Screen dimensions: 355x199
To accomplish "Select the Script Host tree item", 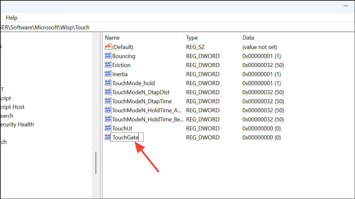I will point(12,107).
